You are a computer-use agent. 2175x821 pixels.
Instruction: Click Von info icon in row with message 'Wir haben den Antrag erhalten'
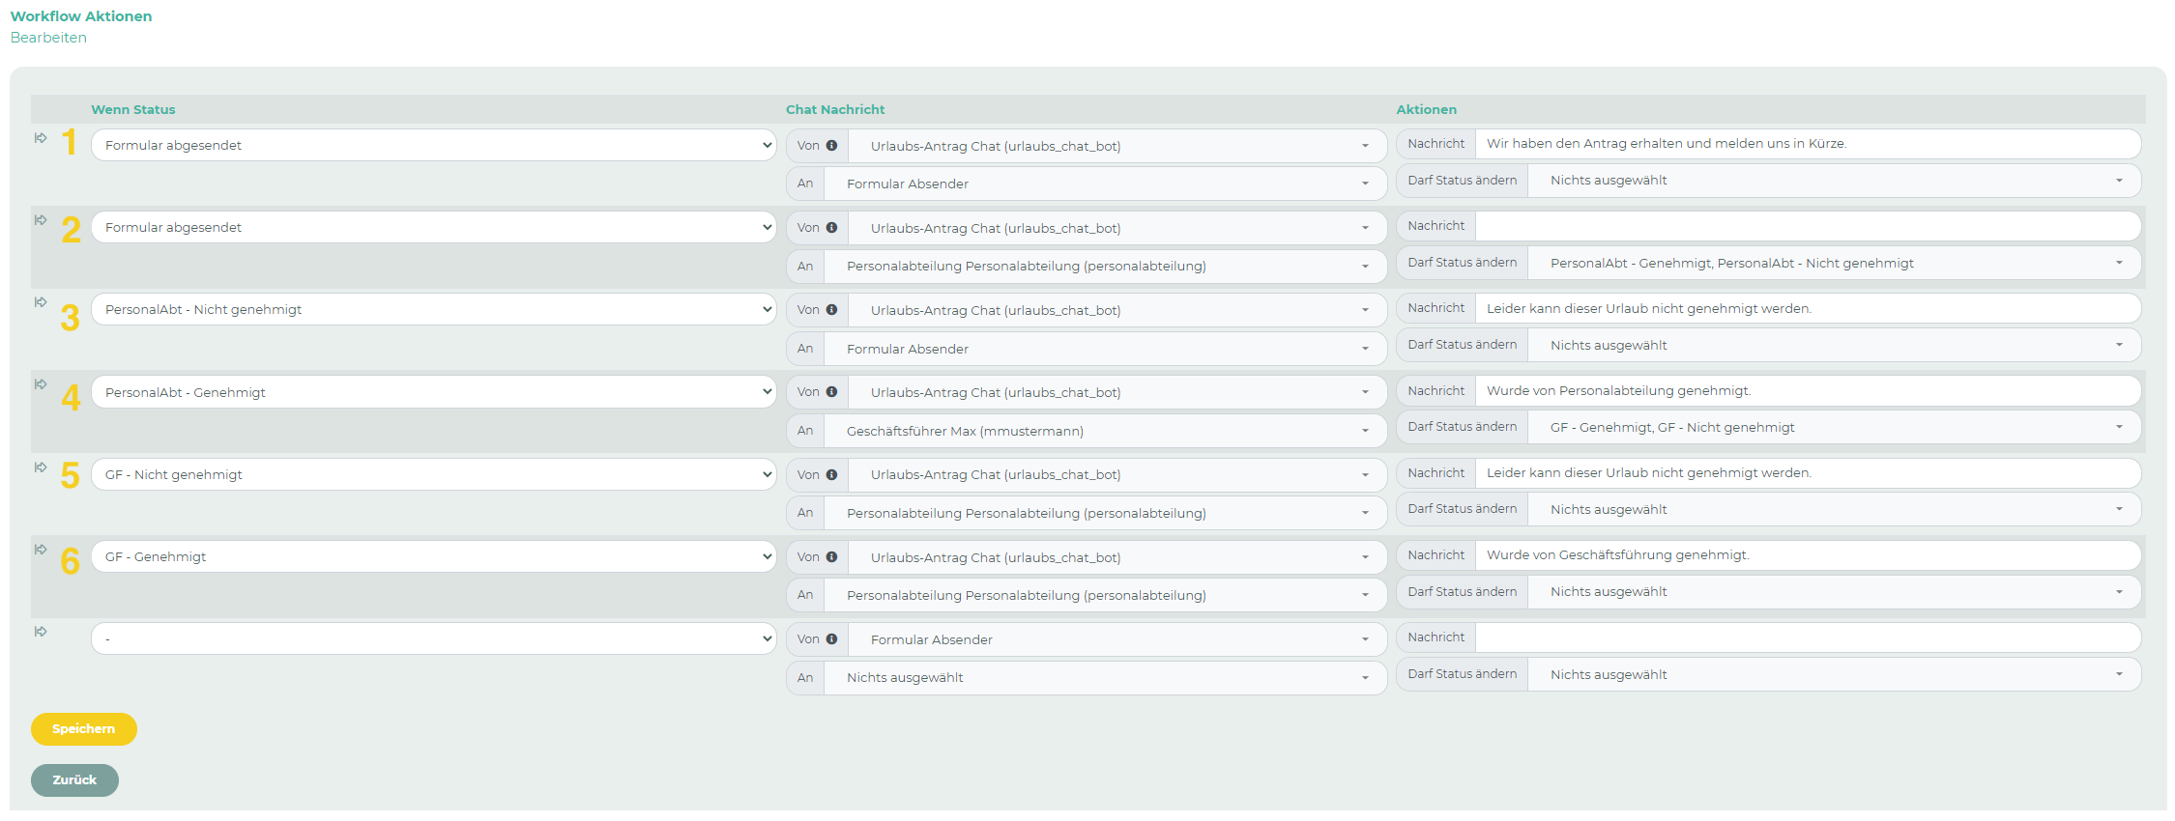coord(831,146)
